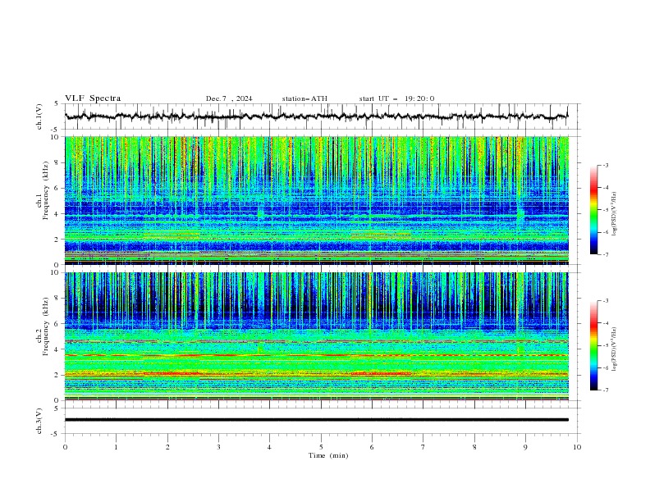Click the ch.2 spectrogram color scale bar
Screen dimensions: 650x502
pos(593,345)
